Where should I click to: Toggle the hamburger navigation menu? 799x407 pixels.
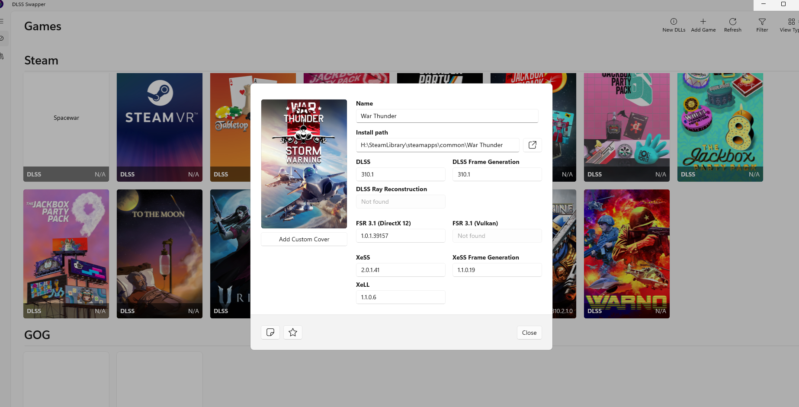click(2, 21)
